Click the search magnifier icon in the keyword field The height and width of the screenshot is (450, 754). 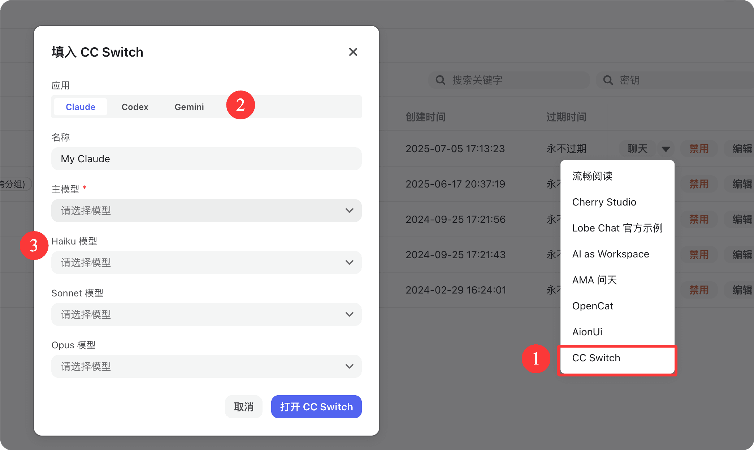[x=440, y=80]
